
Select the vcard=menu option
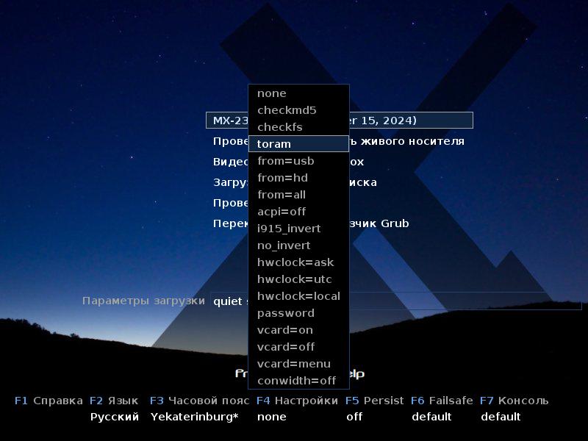298,363
